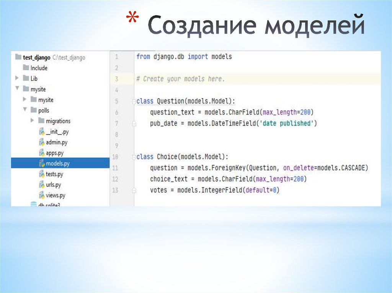The height and width of the screenshot is (293, 392).
Task: Click the polls folder icon
Action: pos(34,110)
